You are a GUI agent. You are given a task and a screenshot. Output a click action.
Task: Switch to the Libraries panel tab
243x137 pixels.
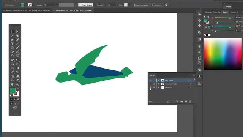[x=208, y=12]
